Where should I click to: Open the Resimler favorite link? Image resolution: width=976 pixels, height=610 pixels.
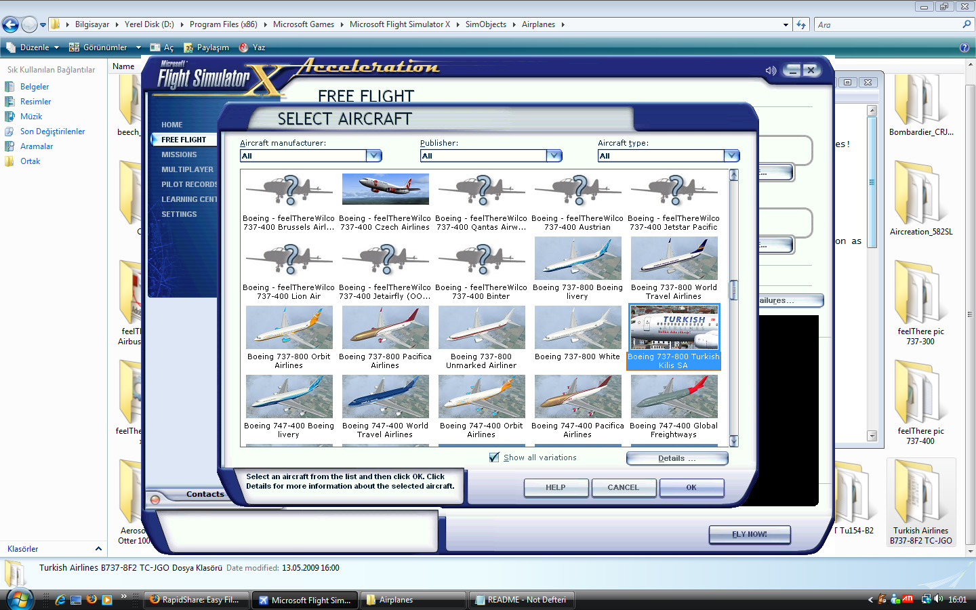coord(35,102)
